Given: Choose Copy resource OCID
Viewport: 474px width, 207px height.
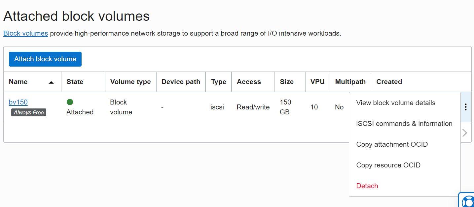Looking at the screenshot, I should [x=388, y=165].
